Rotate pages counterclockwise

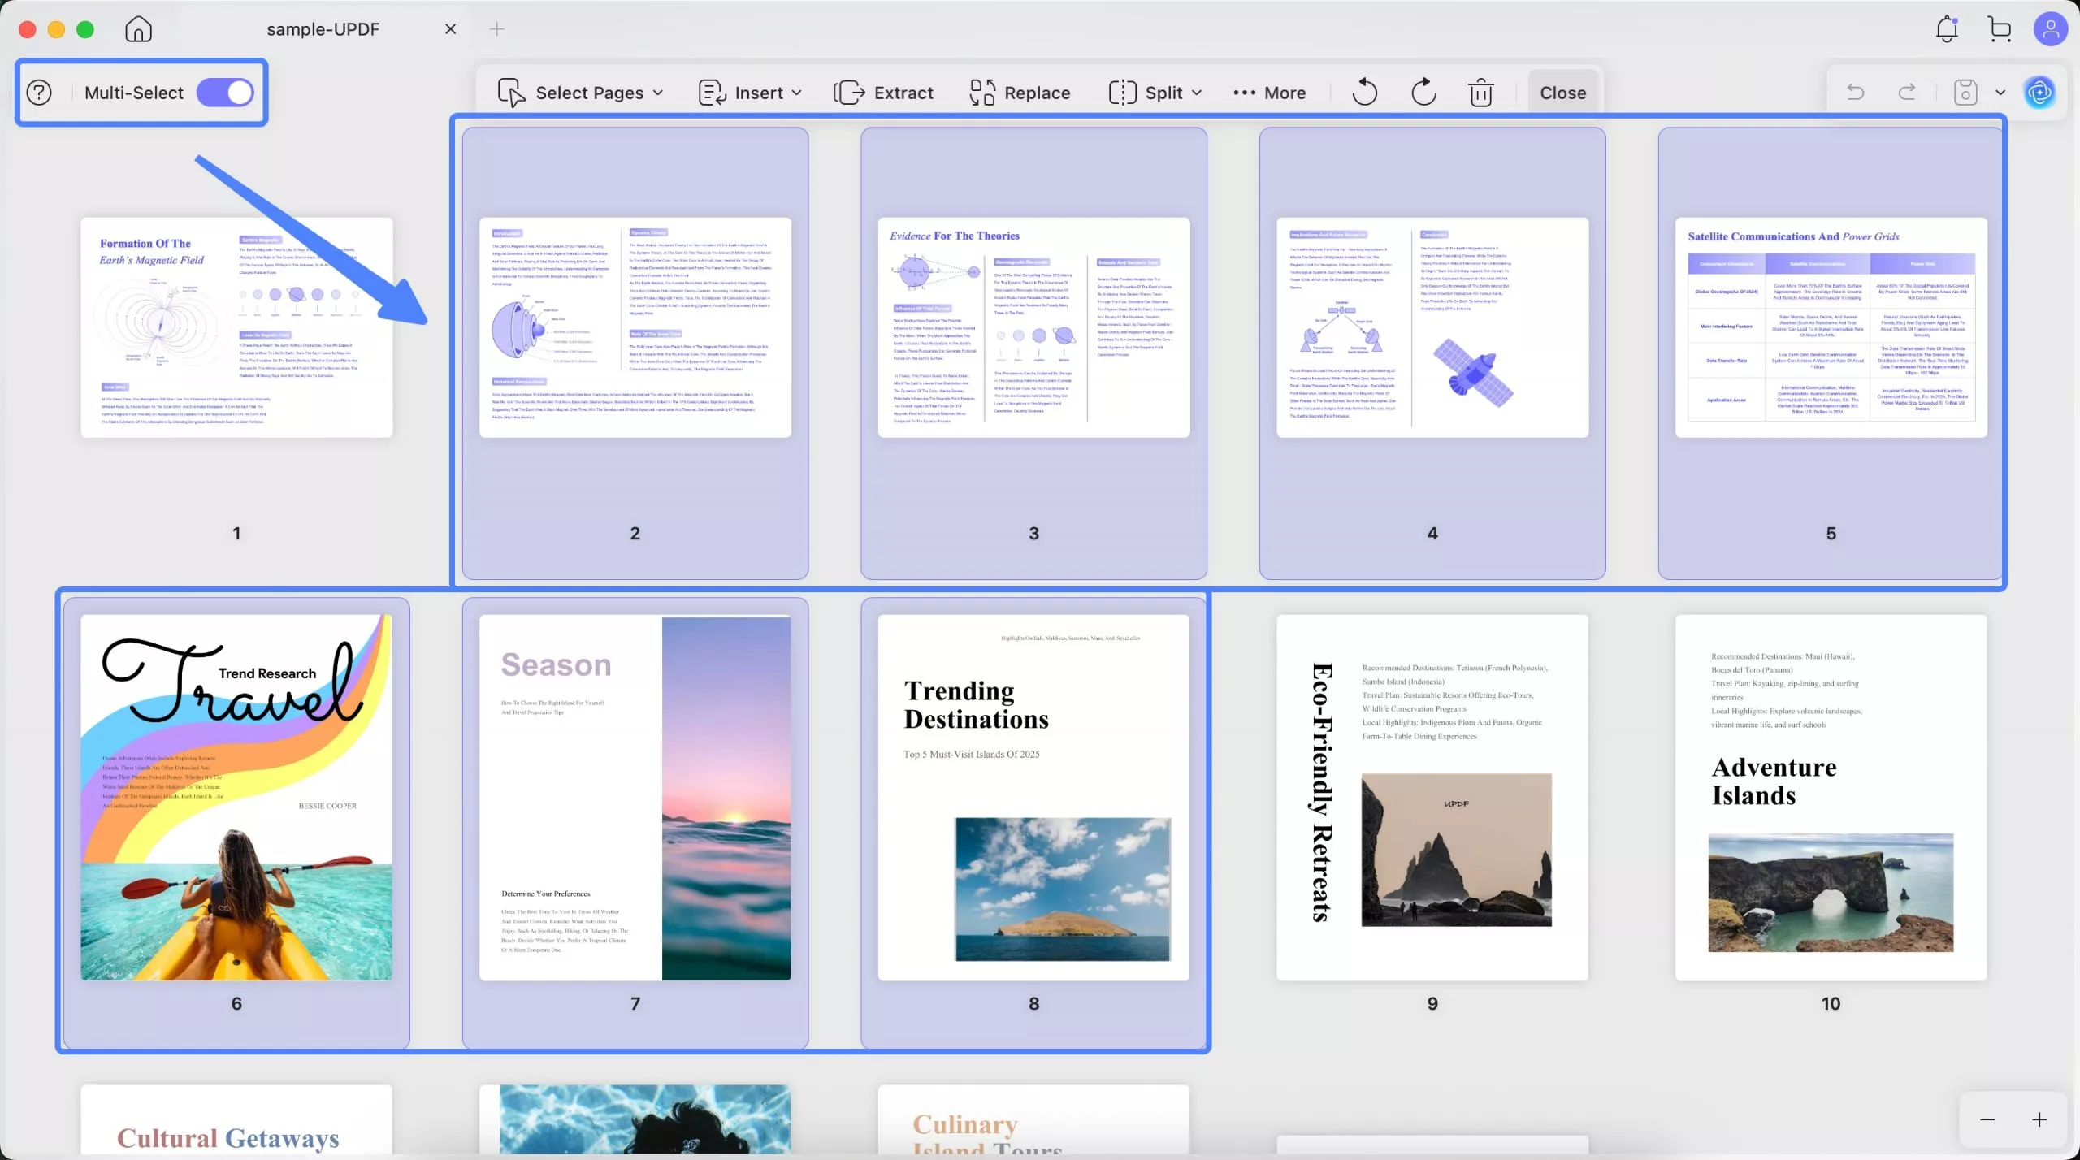coord(1364,93)
